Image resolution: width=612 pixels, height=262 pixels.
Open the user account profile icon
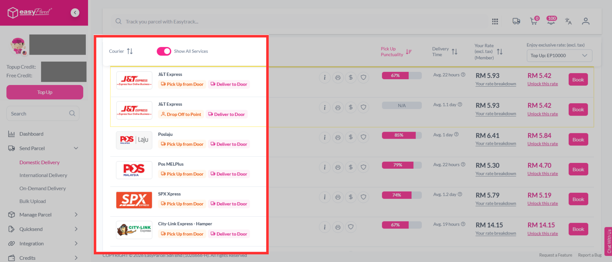586,21
